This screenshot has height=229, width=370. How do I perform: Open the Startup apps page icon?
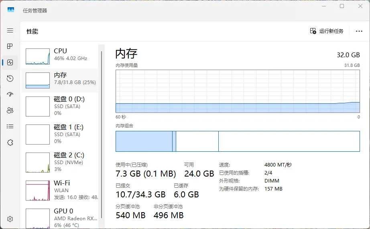(x=10, y=94)
